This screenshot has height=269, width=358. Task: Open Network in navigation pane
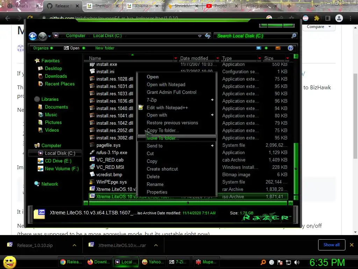pos(50,184)
